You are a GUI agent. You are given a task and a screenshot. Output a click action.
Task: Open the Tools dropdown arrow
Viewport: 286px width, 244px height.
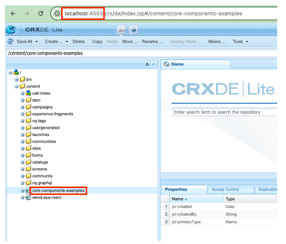click(x=247, y=42)
